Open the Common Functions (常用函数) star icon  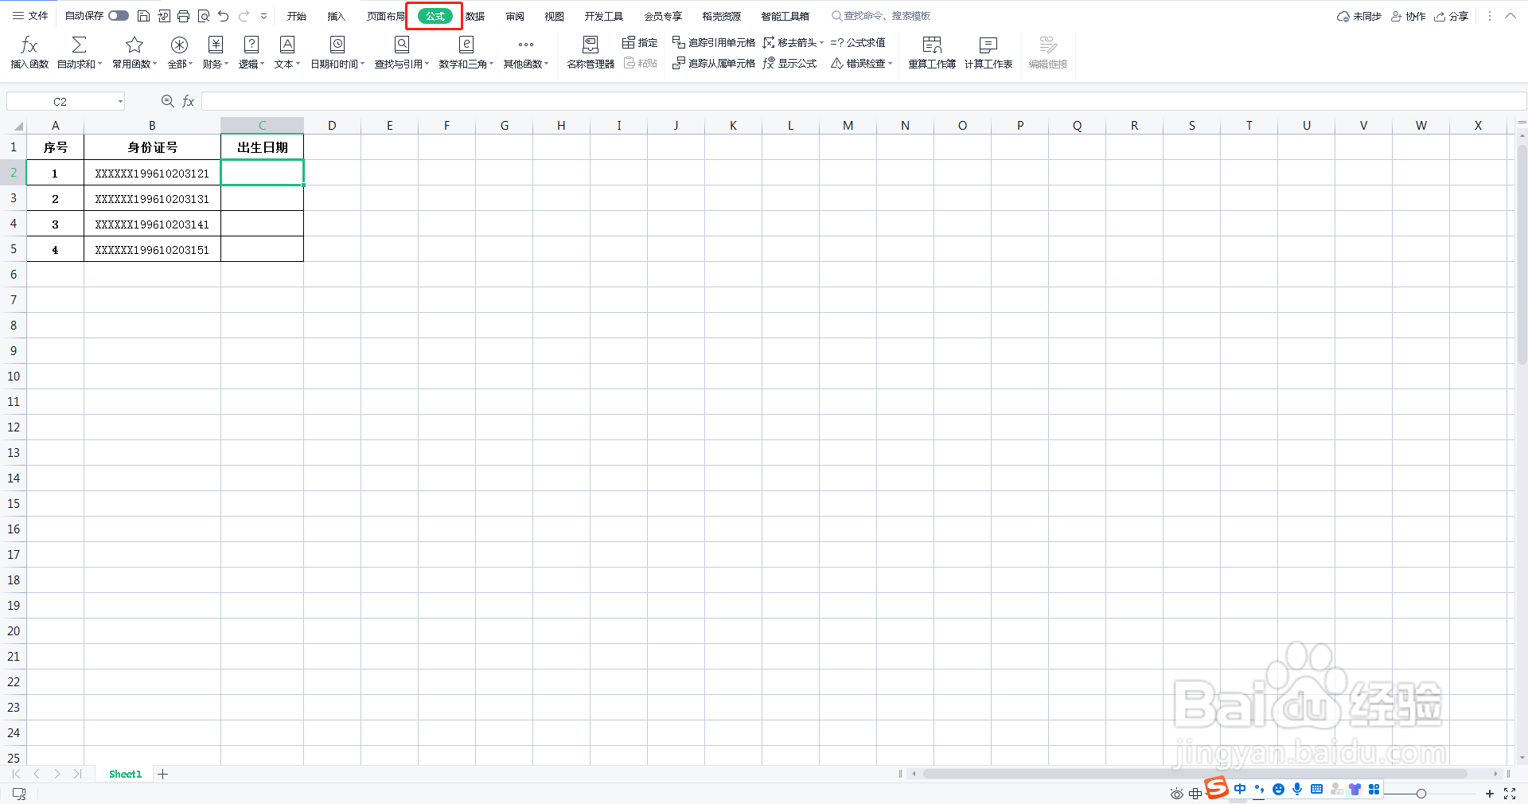134,45
